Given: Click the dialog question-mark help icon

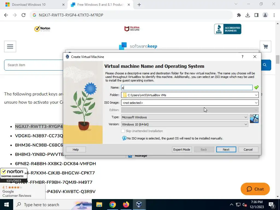Looking at the screenshot, I should [x=242, y=57].
